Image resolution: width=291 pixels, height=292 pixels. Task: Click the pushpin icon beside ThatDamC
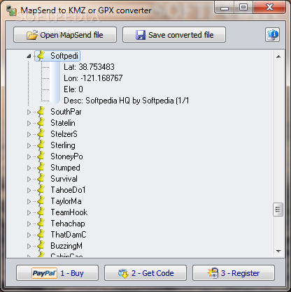(x=41, y=234)
